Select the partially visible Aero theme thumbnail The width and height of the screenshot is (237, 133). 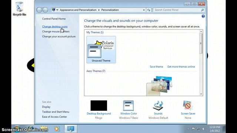(x=159, y=86)
